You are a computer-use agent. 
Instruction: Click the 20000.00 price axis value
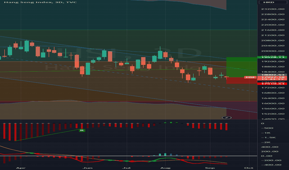(273, 51)
